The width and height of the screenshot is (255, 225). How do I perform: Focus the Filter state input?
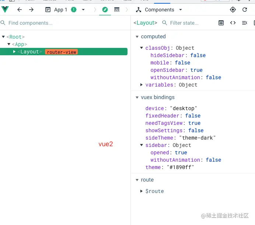pos(184,23)
